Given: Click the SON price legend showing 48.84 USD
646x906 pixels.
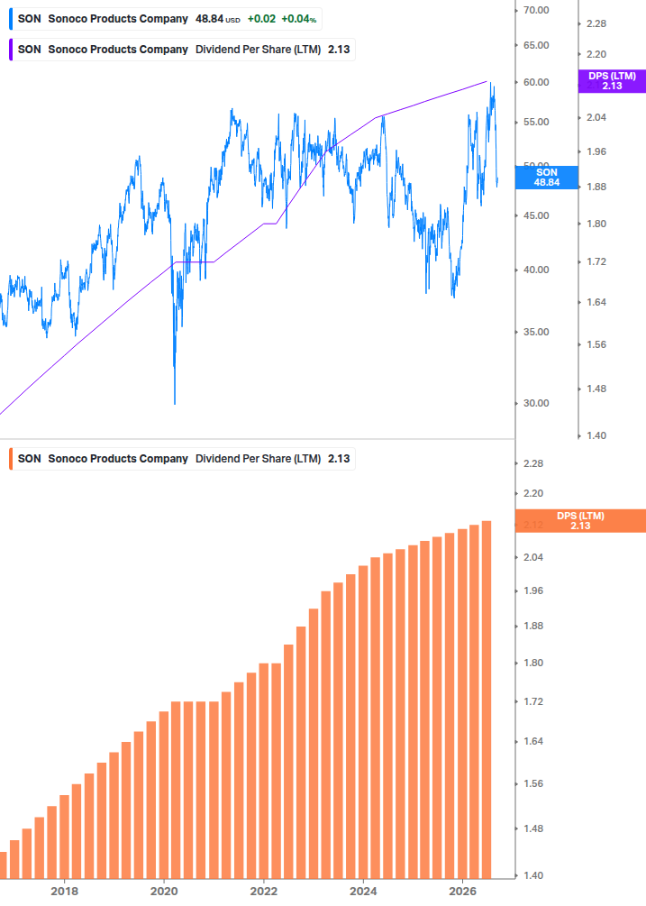Looking at the screenshot, I should point(167,19).
